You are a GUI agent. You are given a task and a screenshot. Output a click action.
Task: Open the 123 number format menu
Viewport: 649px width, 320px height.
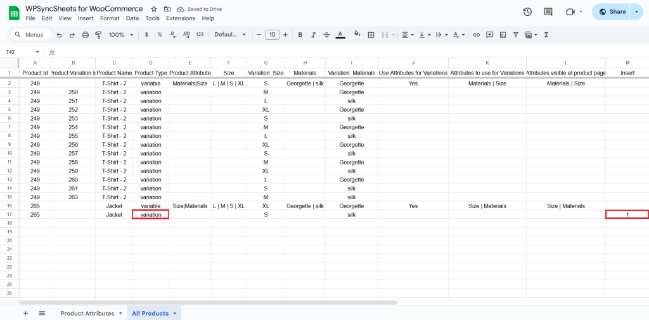coord(200,35)
